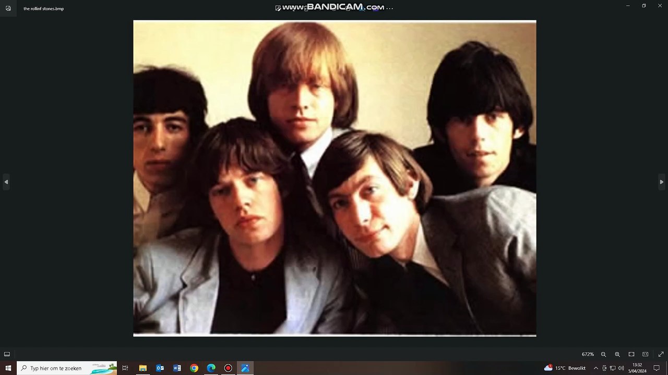Click the Meet Now camera tray icon
The image size is (668, 375).
click(x=604, y=368)
